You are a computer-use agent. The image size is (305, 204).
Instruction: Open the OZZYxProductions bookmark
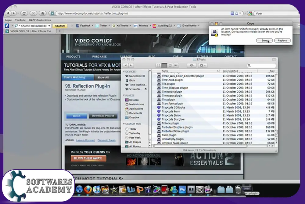coord(40,20)
